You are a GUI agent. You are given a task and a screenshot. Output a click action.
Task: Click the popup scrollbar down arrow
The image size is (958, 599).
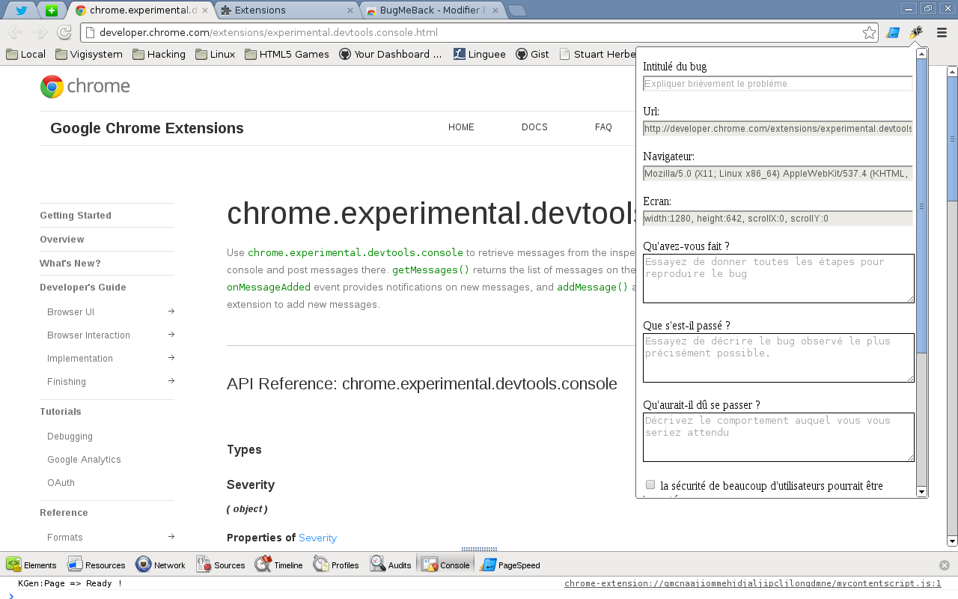(x=922, y=492)
